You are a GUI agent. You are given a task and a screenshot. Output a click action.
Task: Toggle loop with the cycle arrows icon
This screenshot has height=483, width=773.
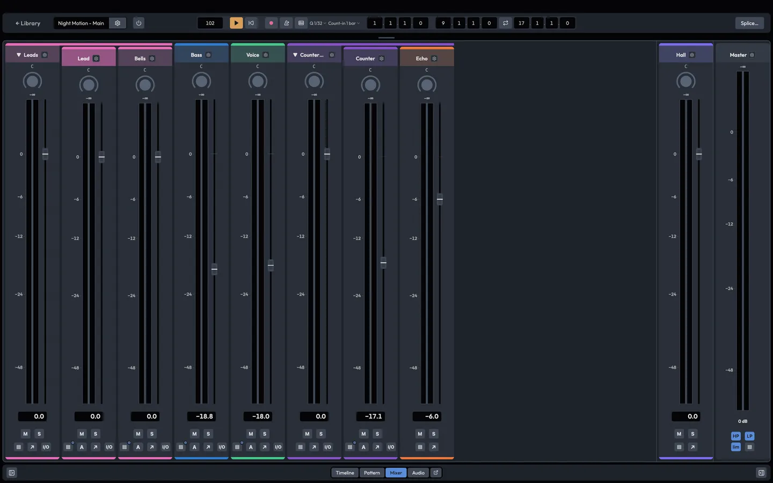pos(505,23)
